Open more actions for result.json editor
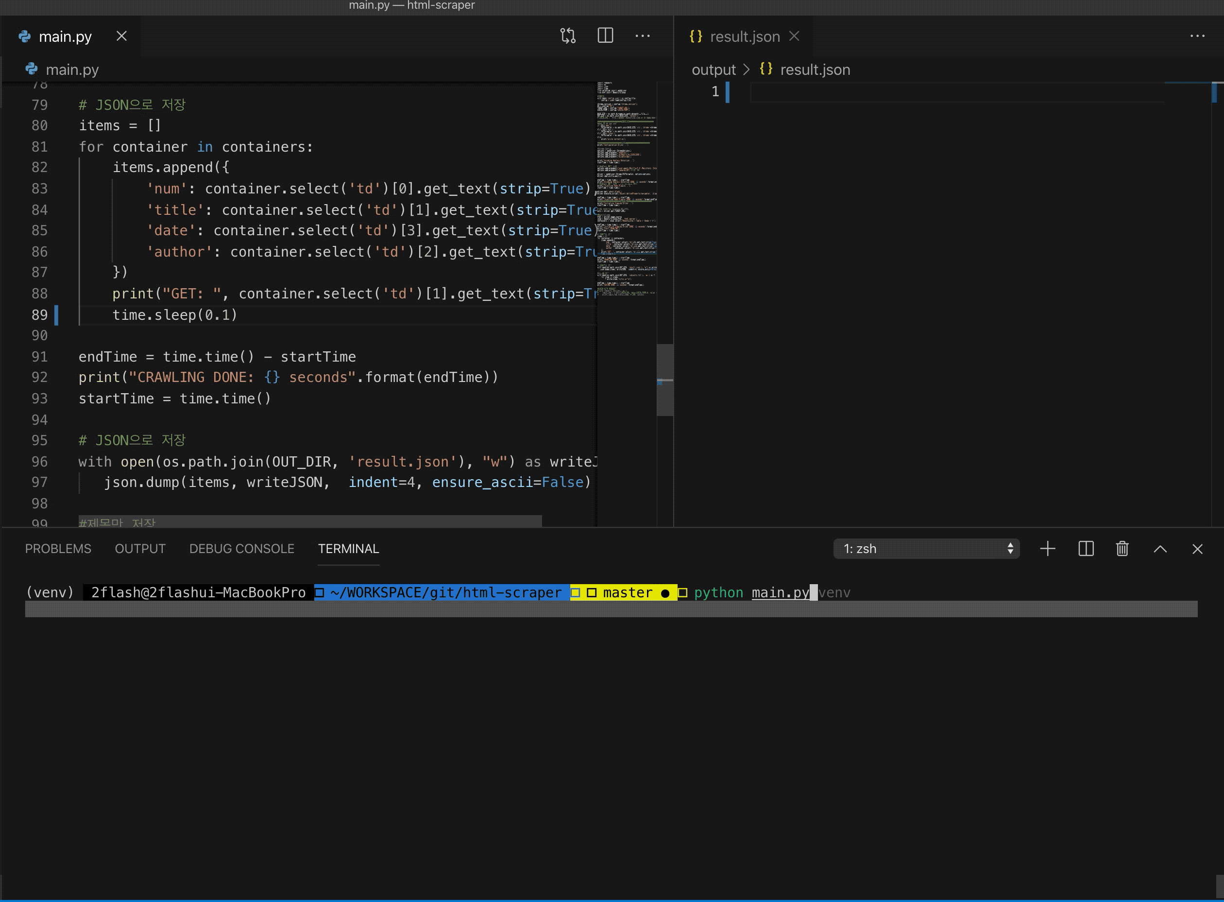This screenshot has height=902, width=1224. point(1197,36)
